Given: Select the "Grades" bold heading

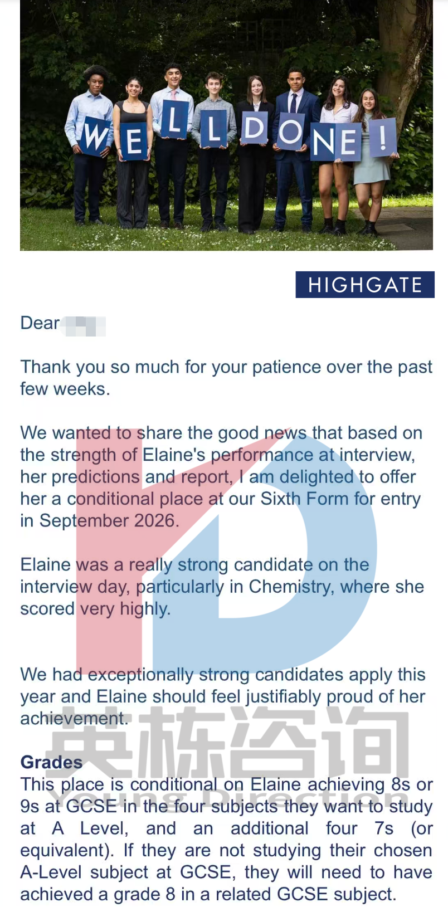Looking at the screenshot, I should pyautogui.click(x=51, y=762).
